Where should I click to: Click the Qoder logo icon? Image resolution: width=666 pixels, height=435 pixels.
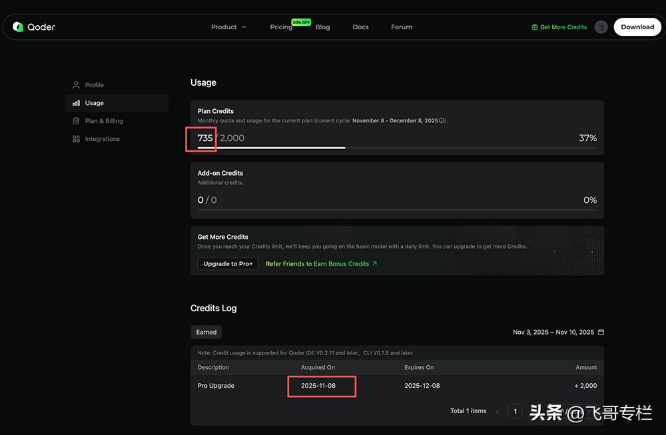[18, 27]
